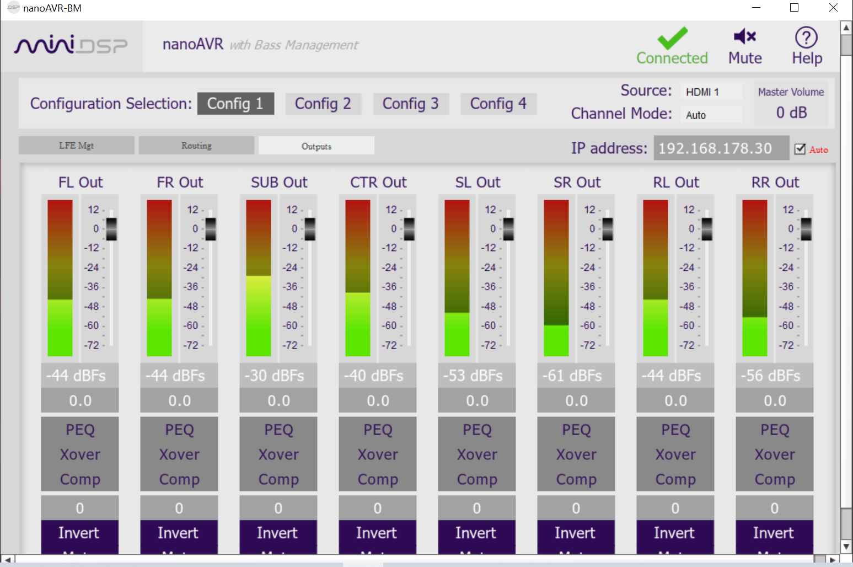853x567 pixels.
Task: Open Help via the question mark icon
Action: point(806,38)
